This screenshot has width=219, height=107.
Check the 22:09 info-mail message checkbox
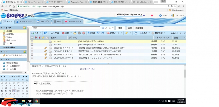pos(32,41)
